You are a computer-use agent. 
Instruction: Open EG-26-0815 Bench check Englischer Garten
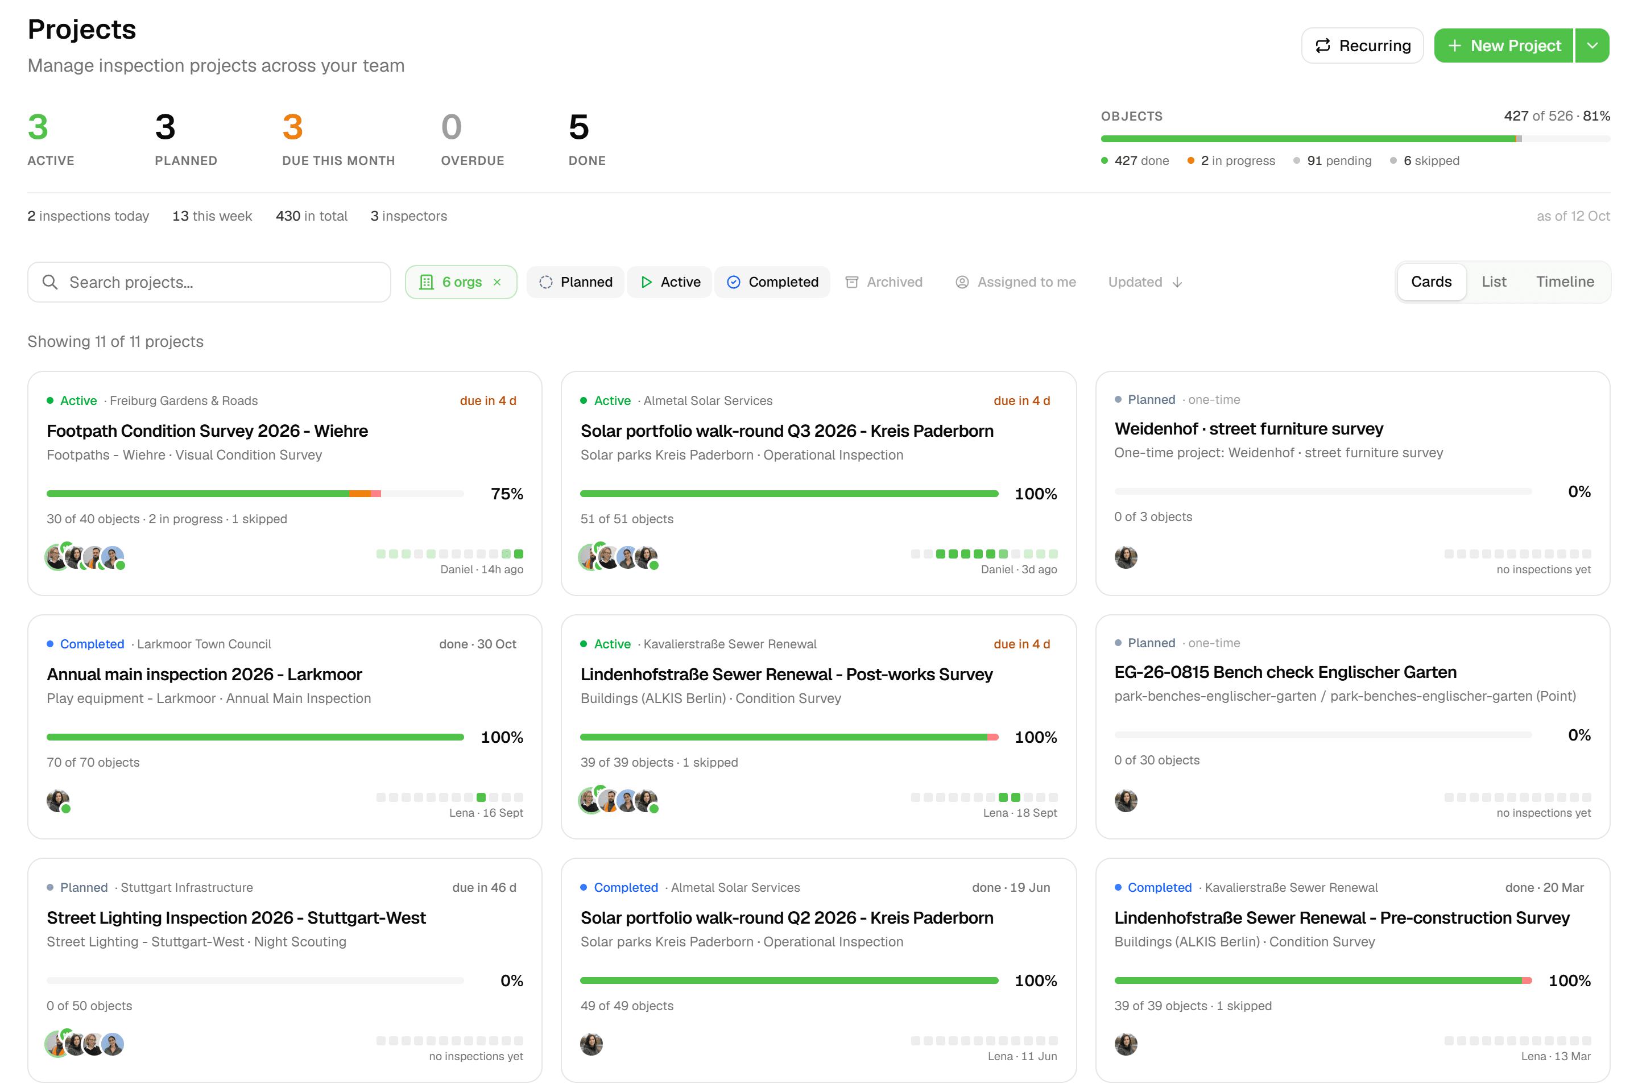1285,672
